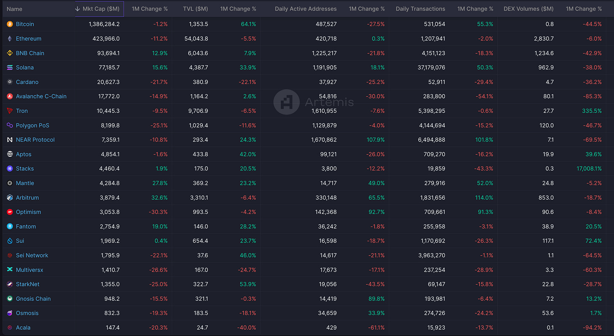Select Optimism market cap change -30.3%
The image size is (614, 336).
pyautogui.click(x=158, y=212)
